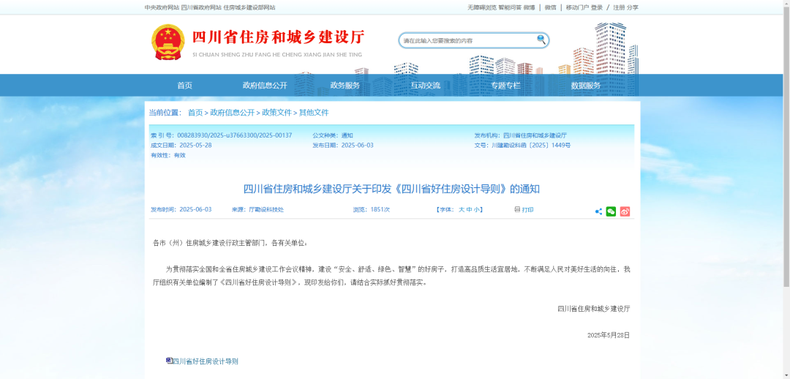
Task: Click the index number 008283930/2025-u37663300/2025-00137
Action: pos(235,135)
